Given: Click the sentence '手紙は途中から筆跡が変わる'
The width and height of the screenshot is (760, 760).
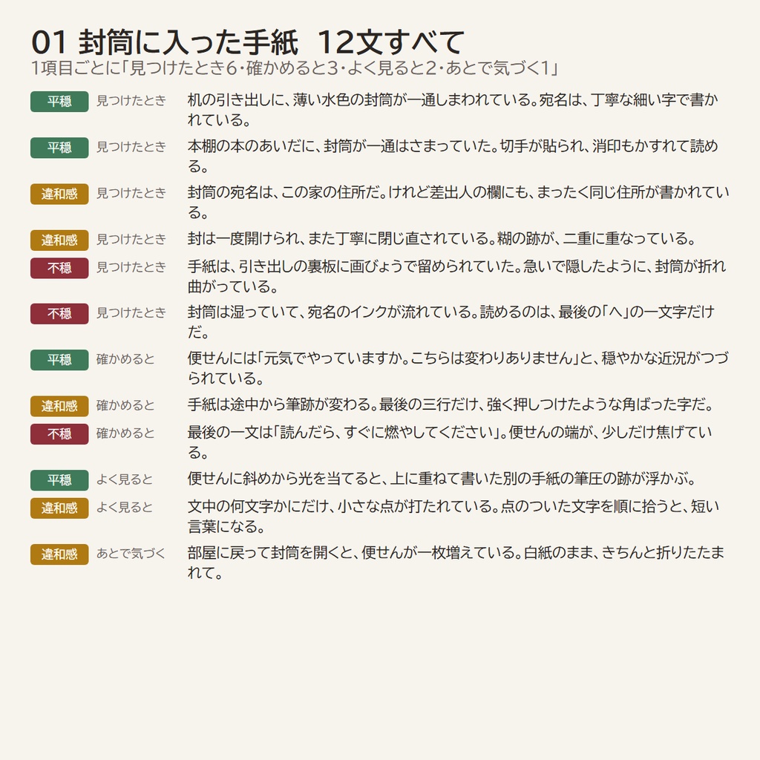Looking at the screenshot, I should [x=451, y=404].
